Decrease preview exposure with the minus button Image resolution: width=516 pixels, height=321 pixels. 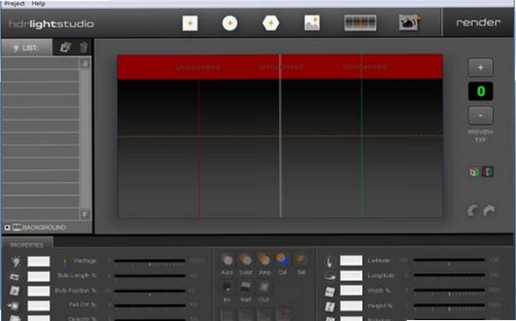480,115
